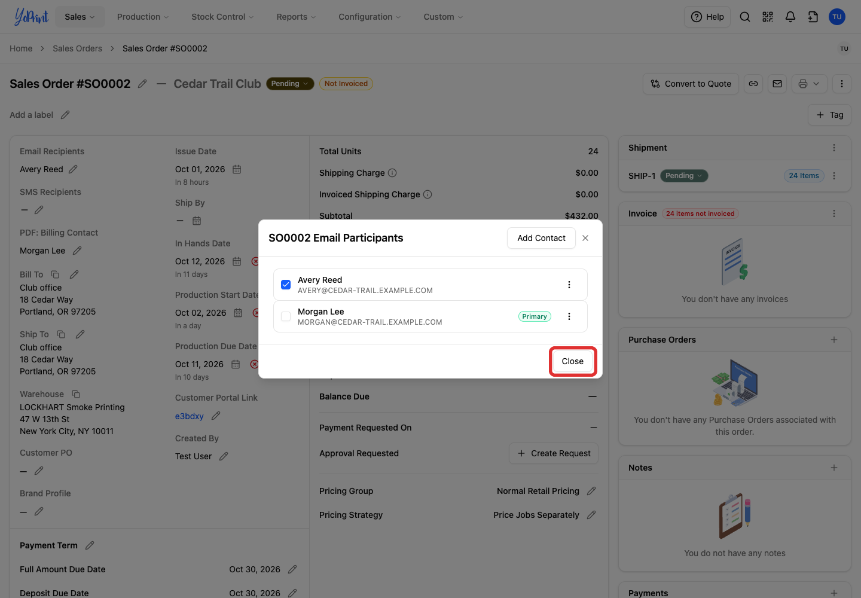The height and width of the screenshot is (598, 861).
Task: Open the Shipment panel three-dot menu
Action: [x=834, y=148]
